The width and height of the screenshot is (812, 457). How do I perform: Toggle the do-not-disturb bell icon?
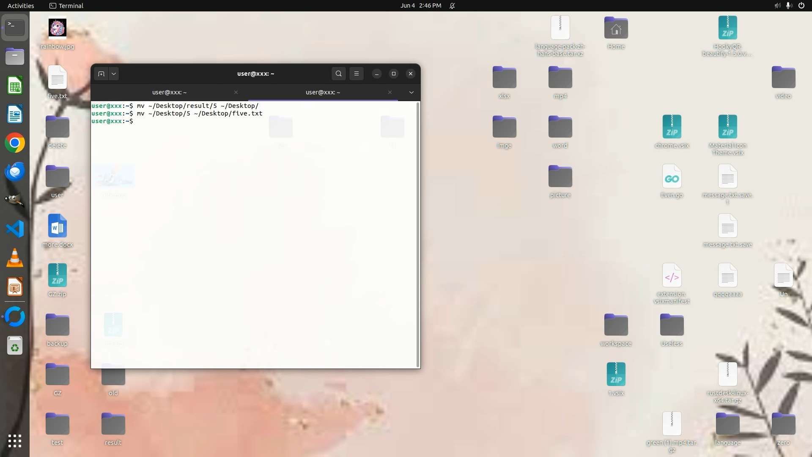[x=452, y=6]
